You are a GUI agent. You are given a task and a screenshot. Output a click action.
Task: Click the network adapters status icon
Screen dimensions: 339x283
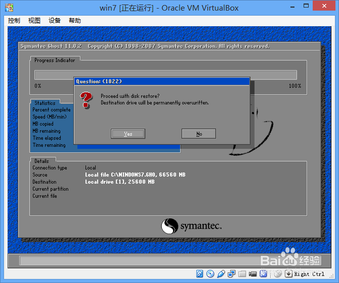point(231,274)
